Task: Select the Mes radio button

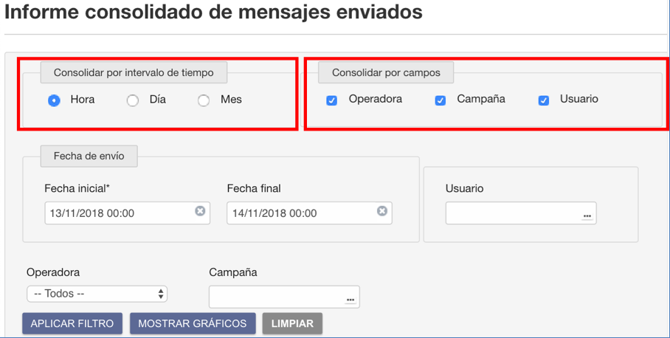Action: click(x=204, y=101)
